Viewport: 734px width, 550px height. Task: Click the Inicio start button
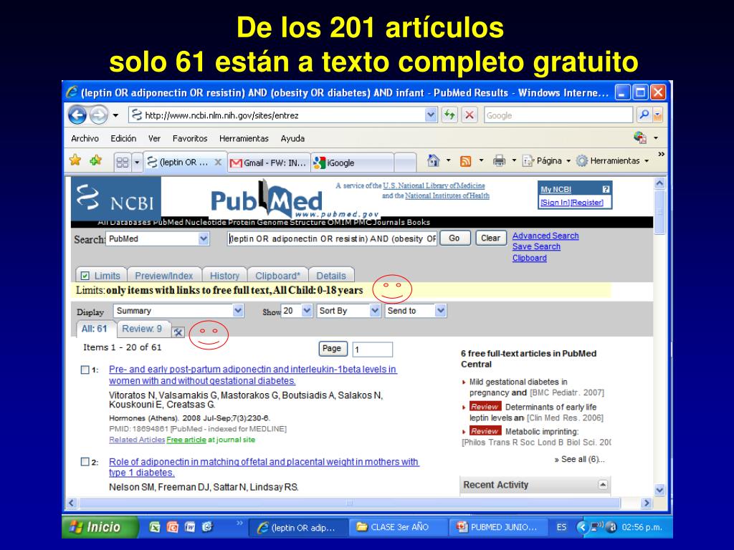tap(100, 527)
